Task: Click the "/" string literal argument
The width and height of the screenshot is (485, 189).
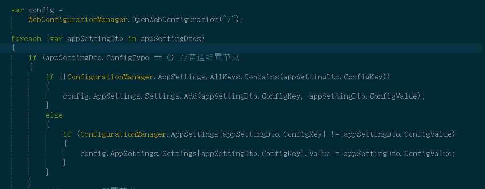Action: coord(229,20)
